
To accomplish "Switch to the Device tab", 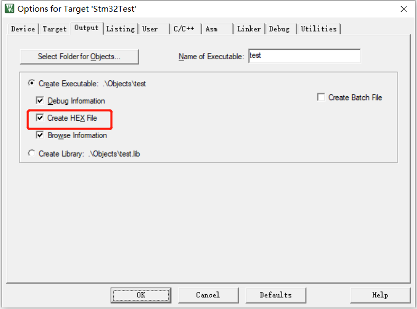I will 23,29.
